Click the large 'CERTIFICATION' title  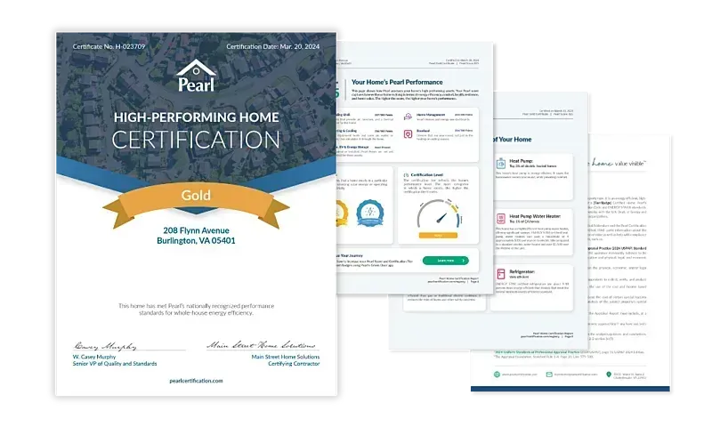click(196, 140)
